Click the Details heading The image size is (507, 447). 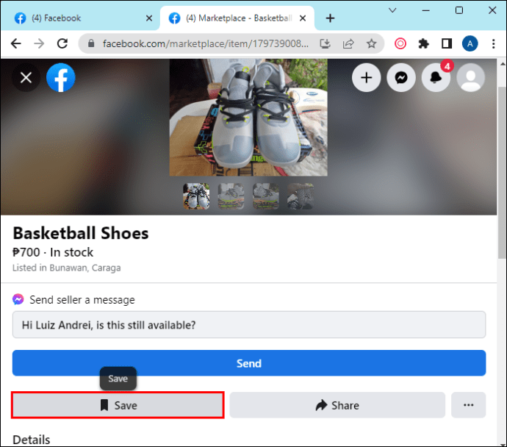(x=32, y=440)
